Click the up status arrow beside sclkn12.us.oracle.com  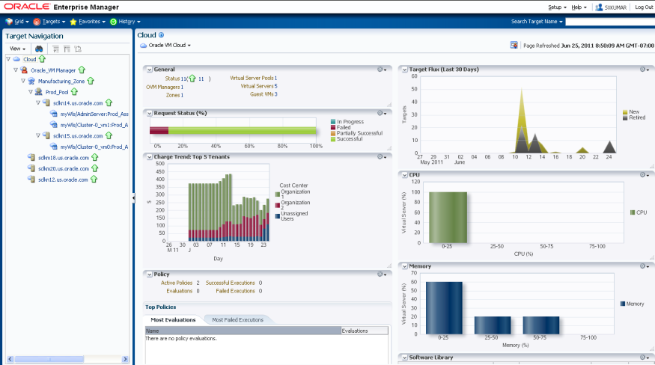click(94, 180)
